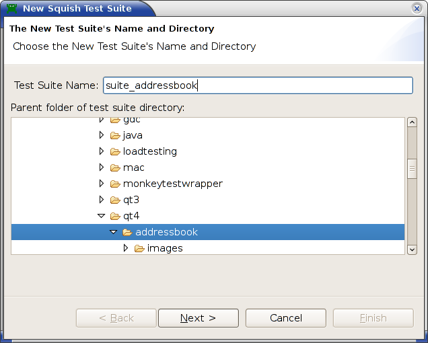
Task: Collapse the qt4 tree node
Action: coord(102,217)
